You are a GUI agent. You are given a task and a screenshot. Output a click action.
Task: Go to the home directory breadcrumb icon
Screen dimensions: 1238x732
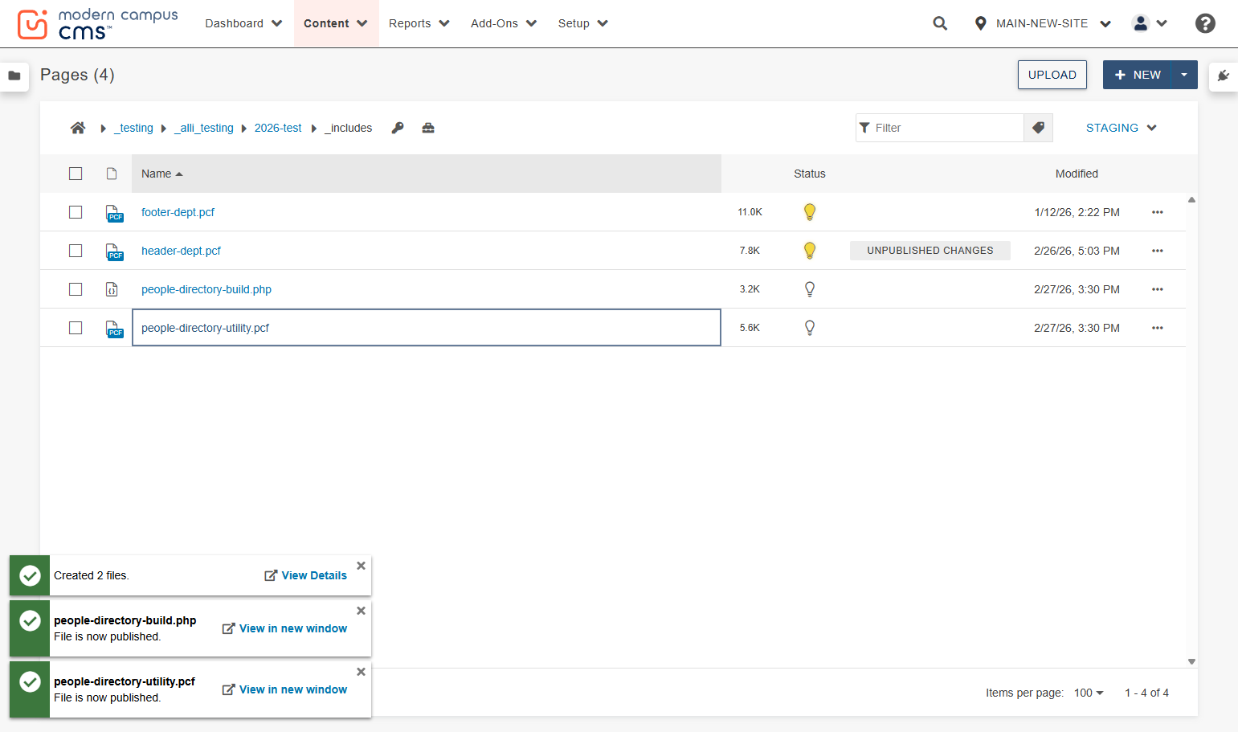78,128
